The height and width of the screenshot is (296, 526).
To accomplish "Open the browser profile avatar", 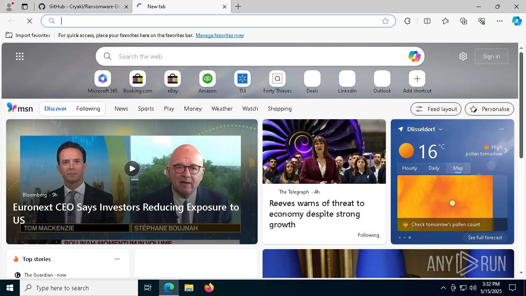I will pos(9,7).
